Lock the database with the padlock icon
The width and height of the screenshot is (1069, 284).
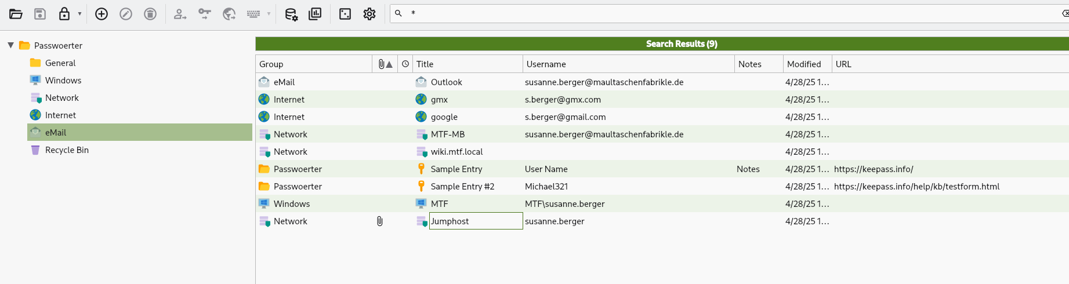click(64, 14)
